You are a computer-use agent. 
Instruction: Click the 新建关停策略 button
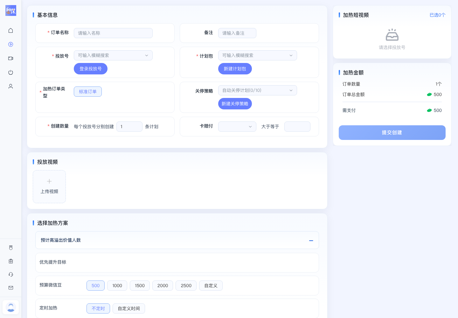[235, 104]
